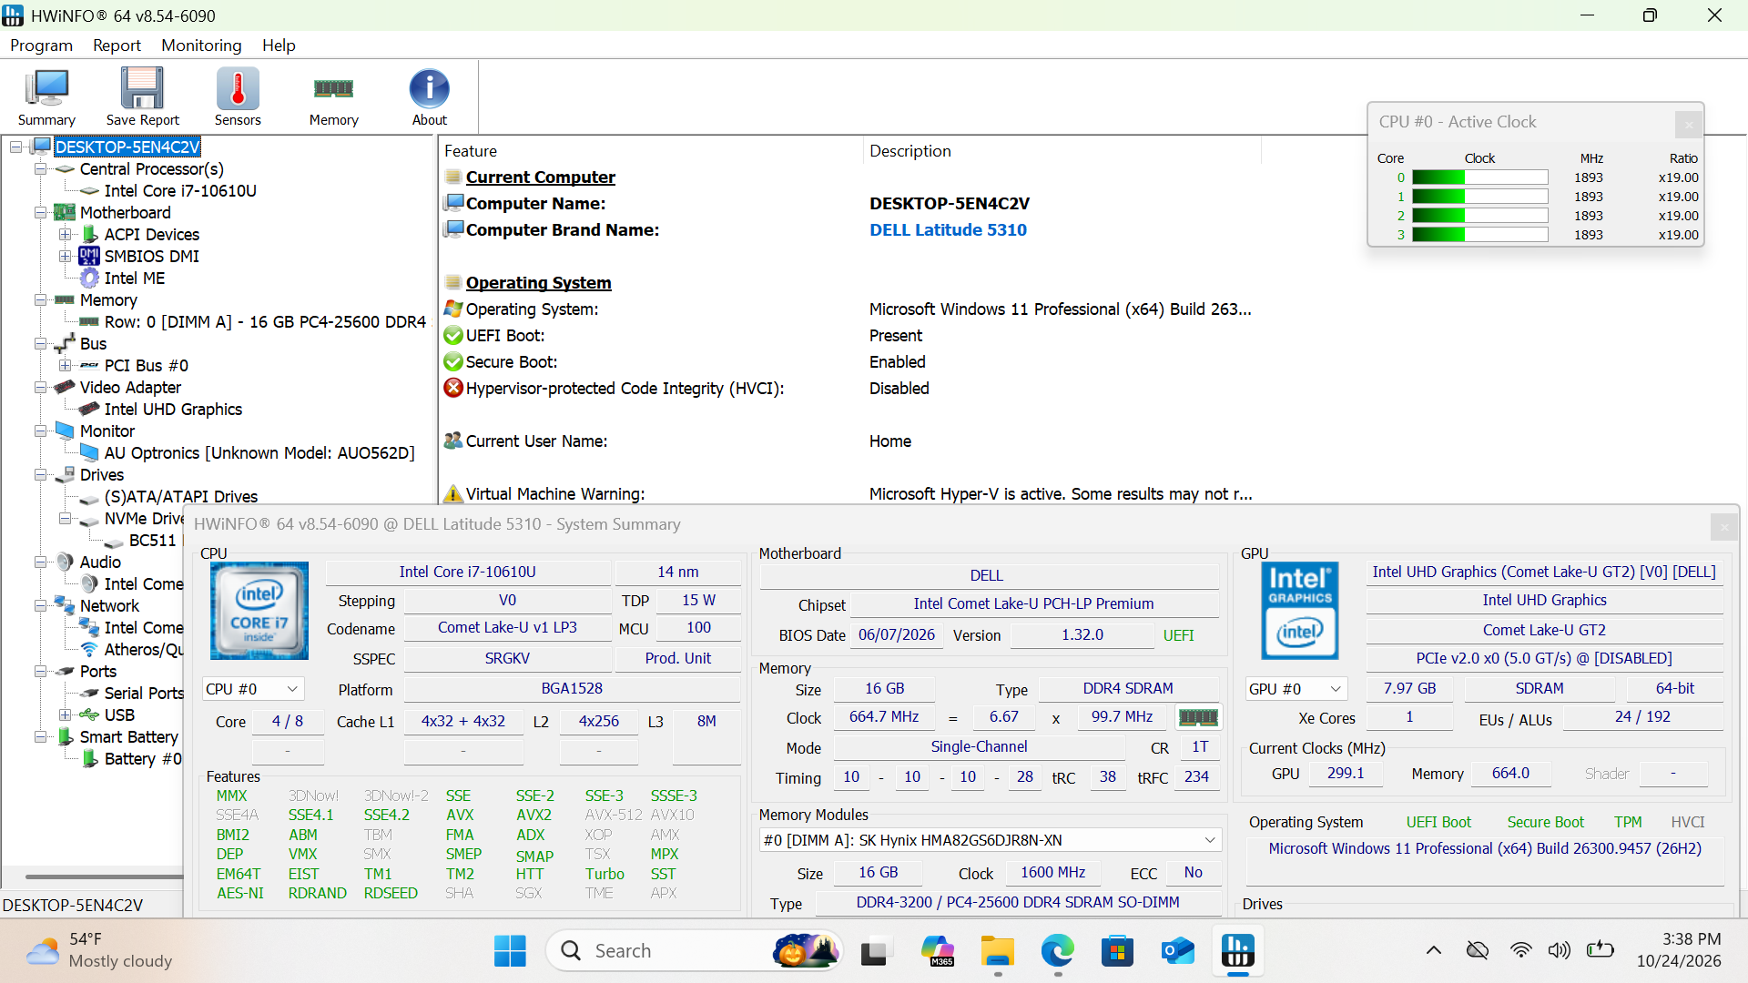The image size is (1748, 983).
Task: Open the GPU #0 selector dropdown
Action: tap(1296, 689)
